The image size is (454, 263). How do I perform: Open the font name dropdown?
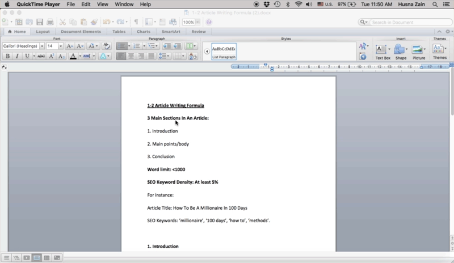[42, 46]
